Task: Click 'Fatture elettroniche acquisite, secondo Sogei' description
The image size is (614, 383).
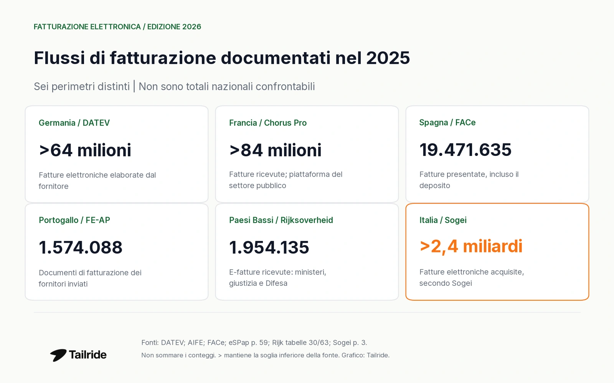Action: coord(472,277)
